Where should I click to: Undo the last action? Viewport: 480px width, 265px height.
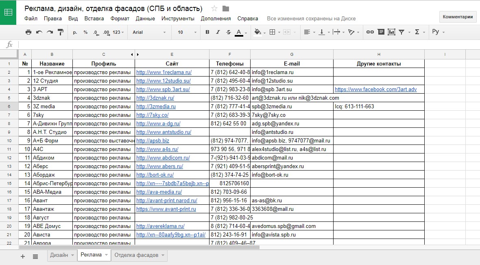[x=39, y=32]
